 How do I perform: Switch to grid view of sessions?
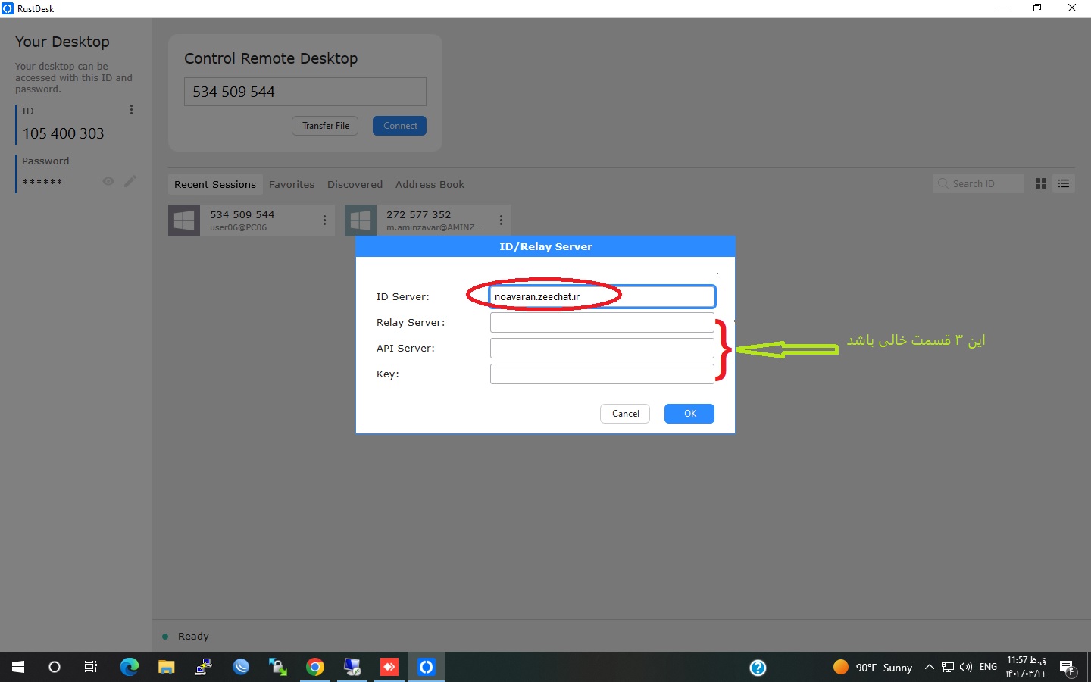click(x=1041, y=183)
